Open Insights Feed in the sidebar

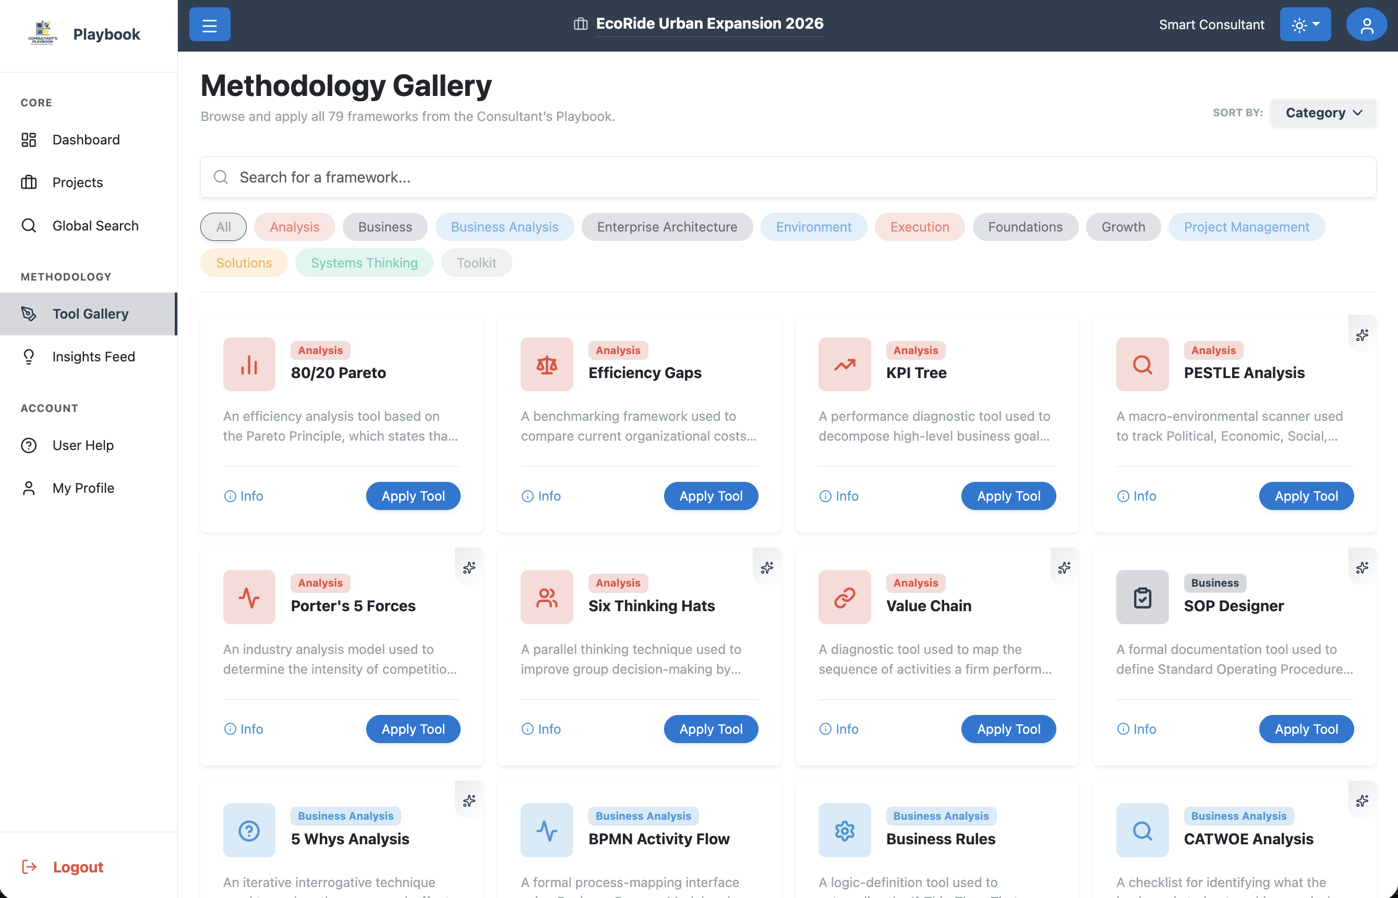[x=93, y=356]
